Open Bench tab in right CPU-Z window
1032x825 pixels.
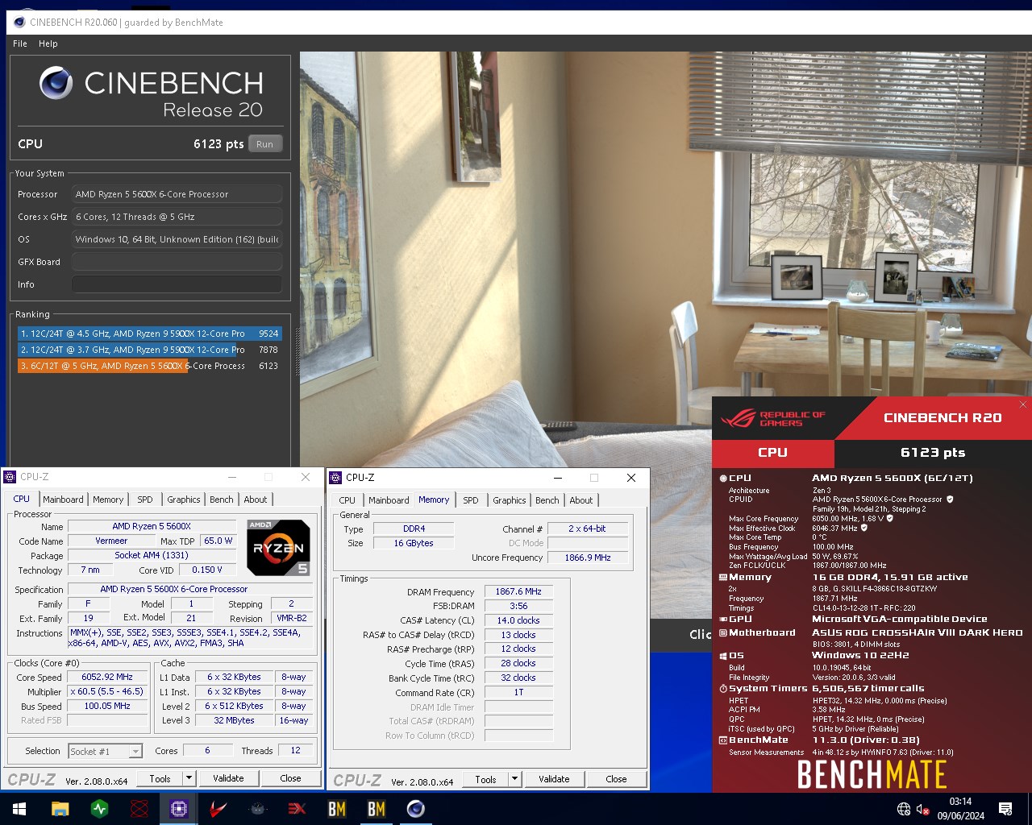(x=547, y=500)
